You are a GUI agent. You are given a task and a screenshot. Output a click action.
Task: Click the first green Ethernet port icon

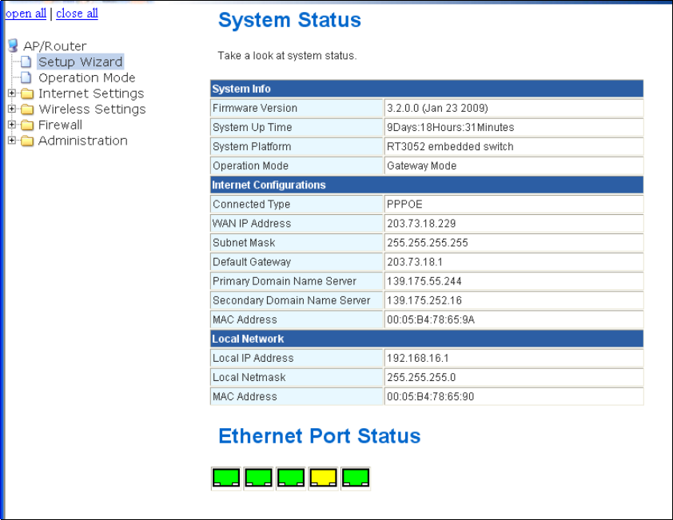226,478
